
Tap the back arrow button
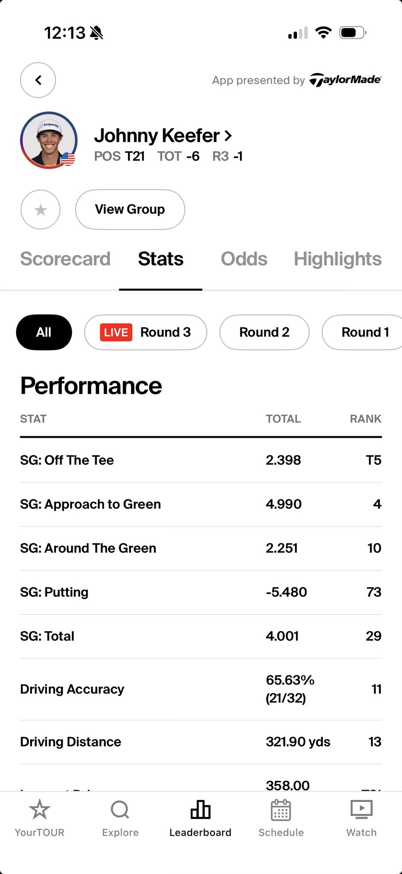(x=38, y=80)
